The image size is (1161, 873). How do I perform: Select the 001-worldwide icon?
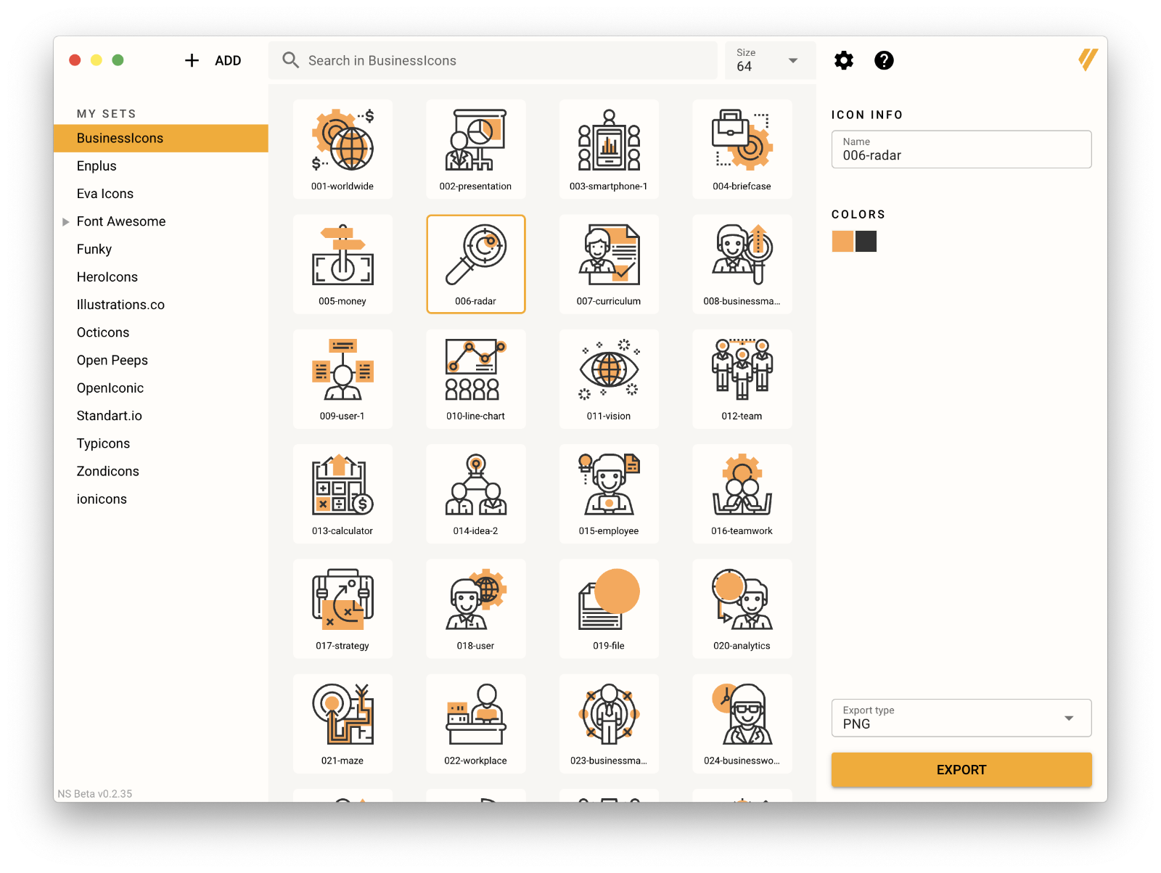(x=342, y=149)
